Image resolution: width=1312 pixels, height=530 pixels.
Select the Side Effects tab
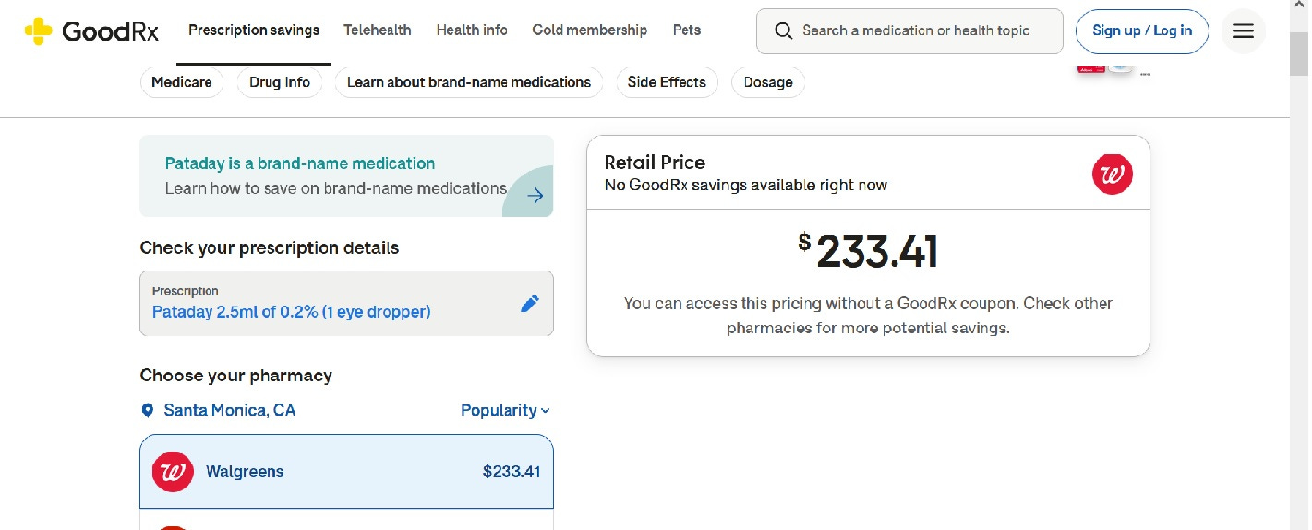click(667, 82)
